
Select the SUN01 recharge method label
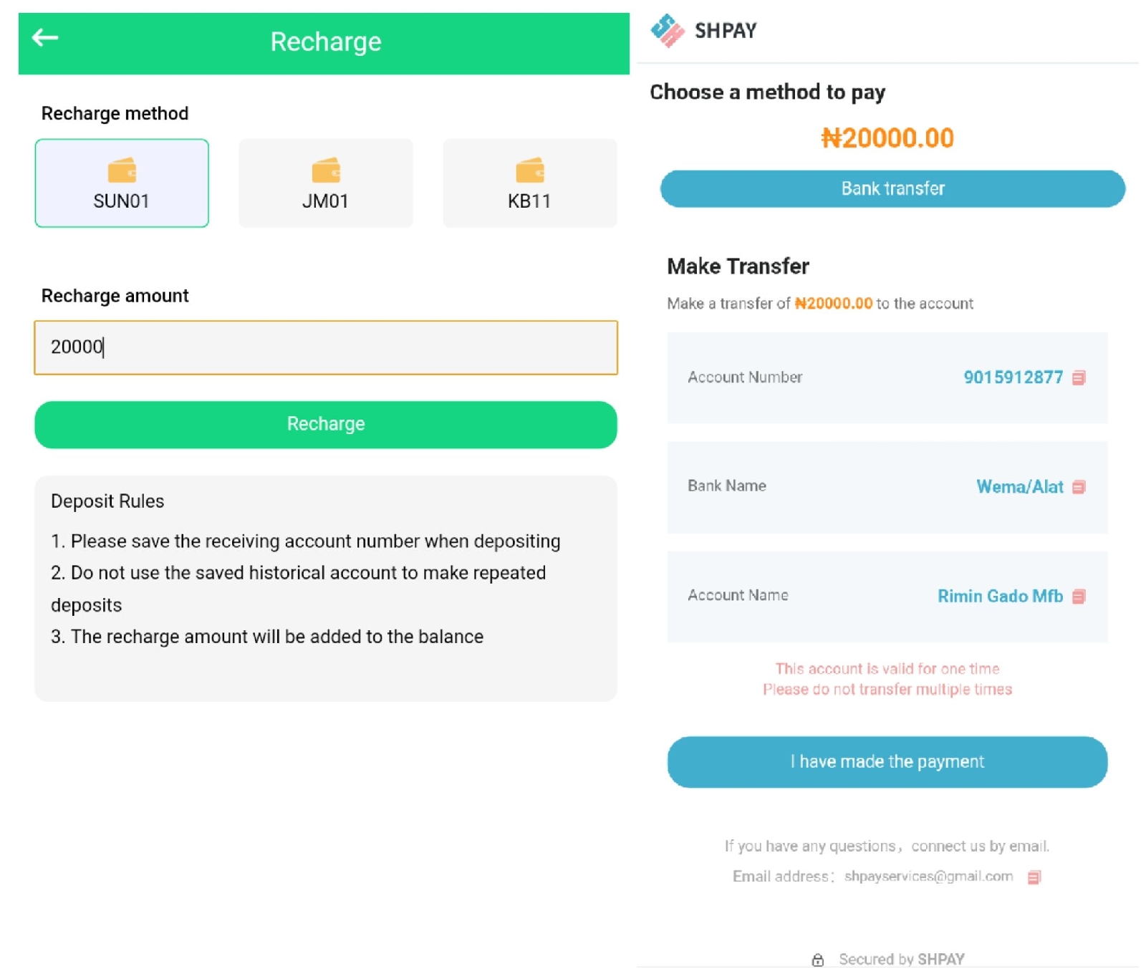pyautogui.click(x=121, y=201)
